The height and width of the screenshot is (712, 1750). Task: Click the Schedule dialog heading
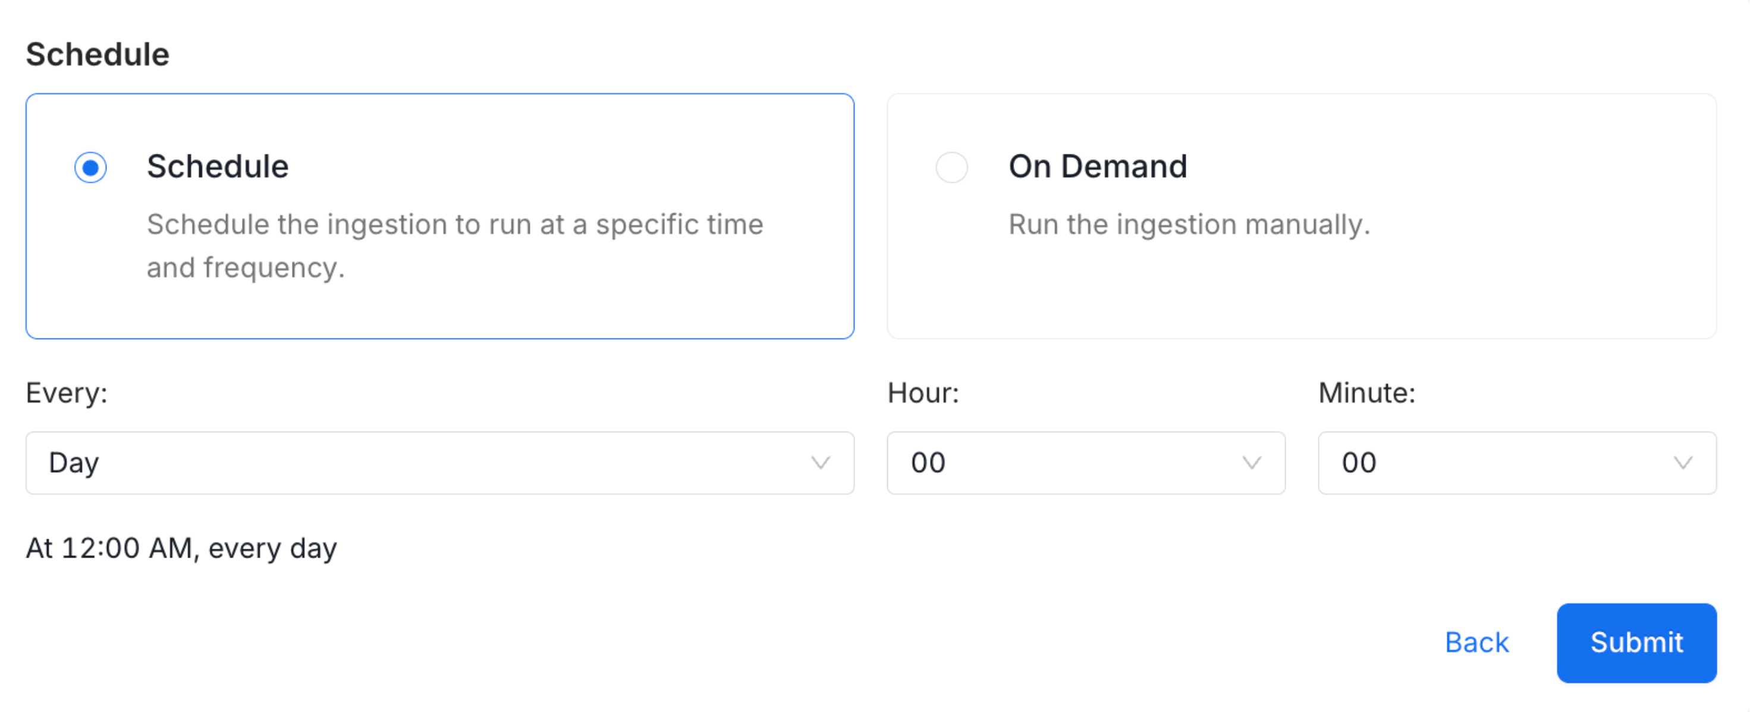pyautogui.click(x=97, y=53)
